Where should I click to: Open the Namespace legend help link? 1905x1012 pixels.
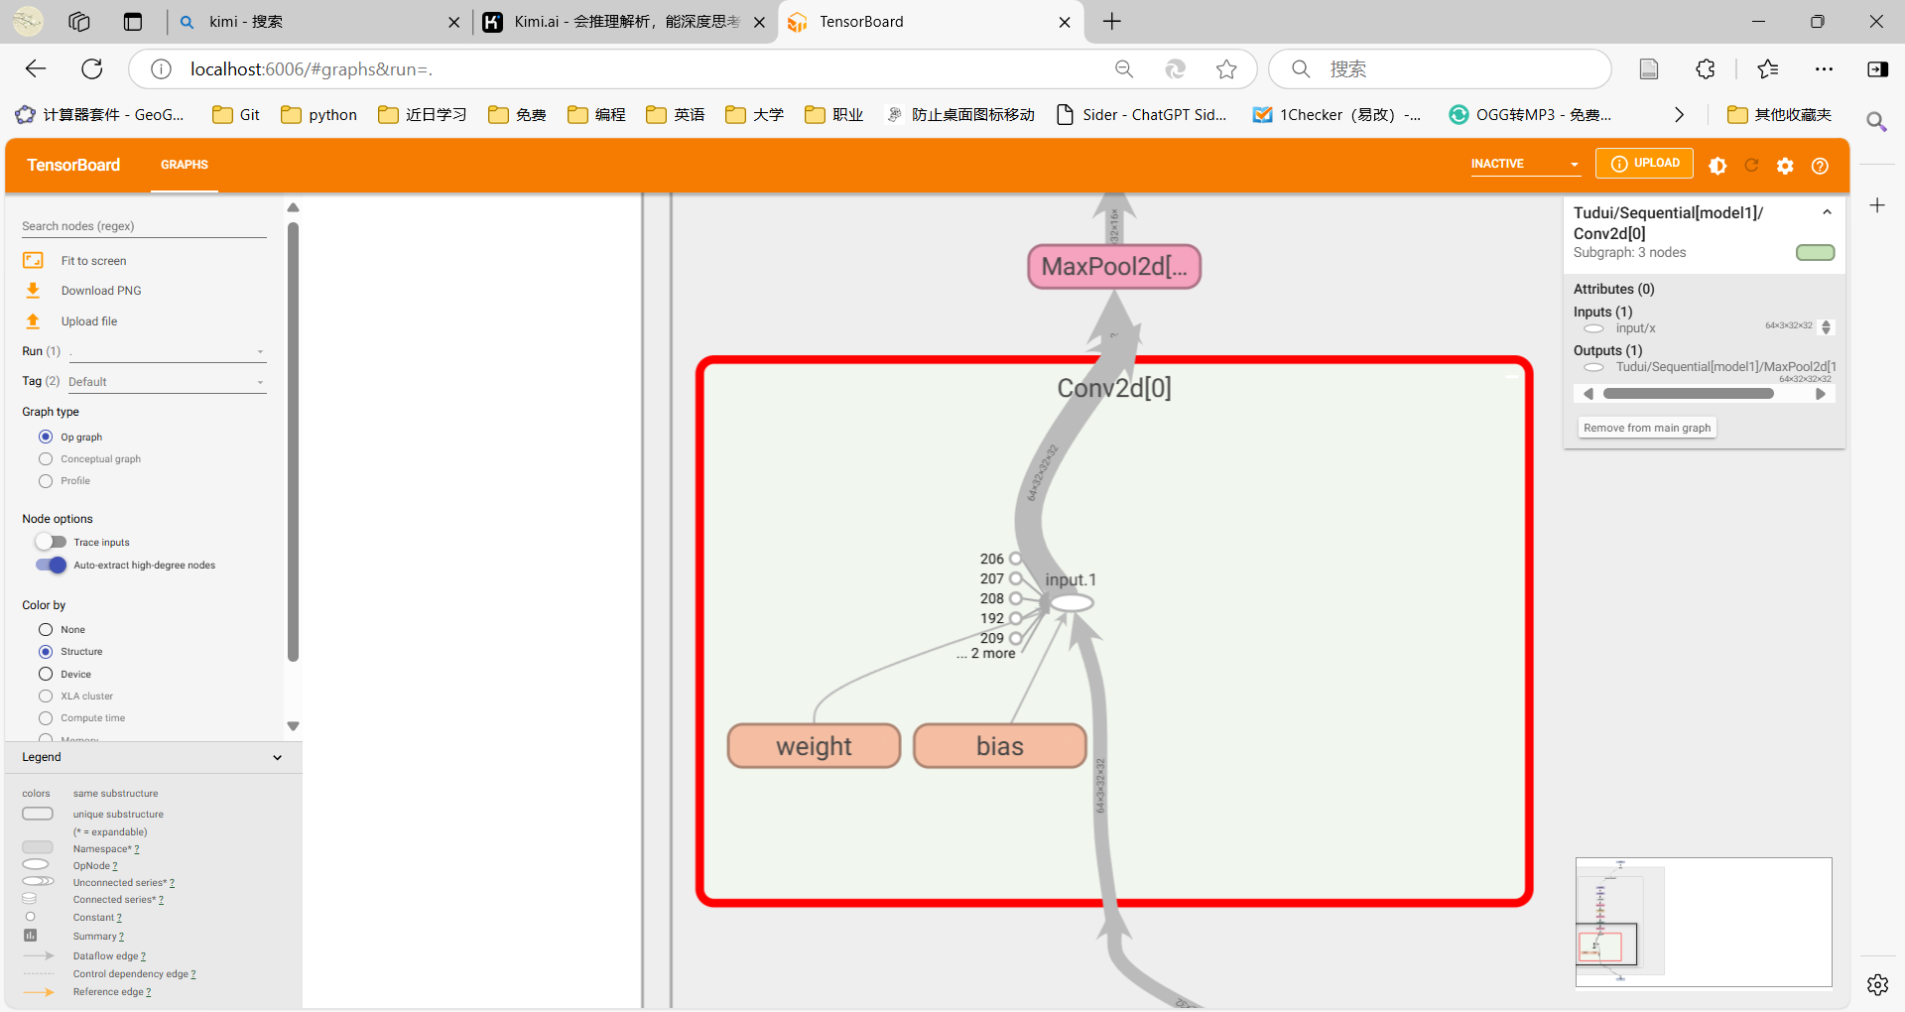point(137,849)
